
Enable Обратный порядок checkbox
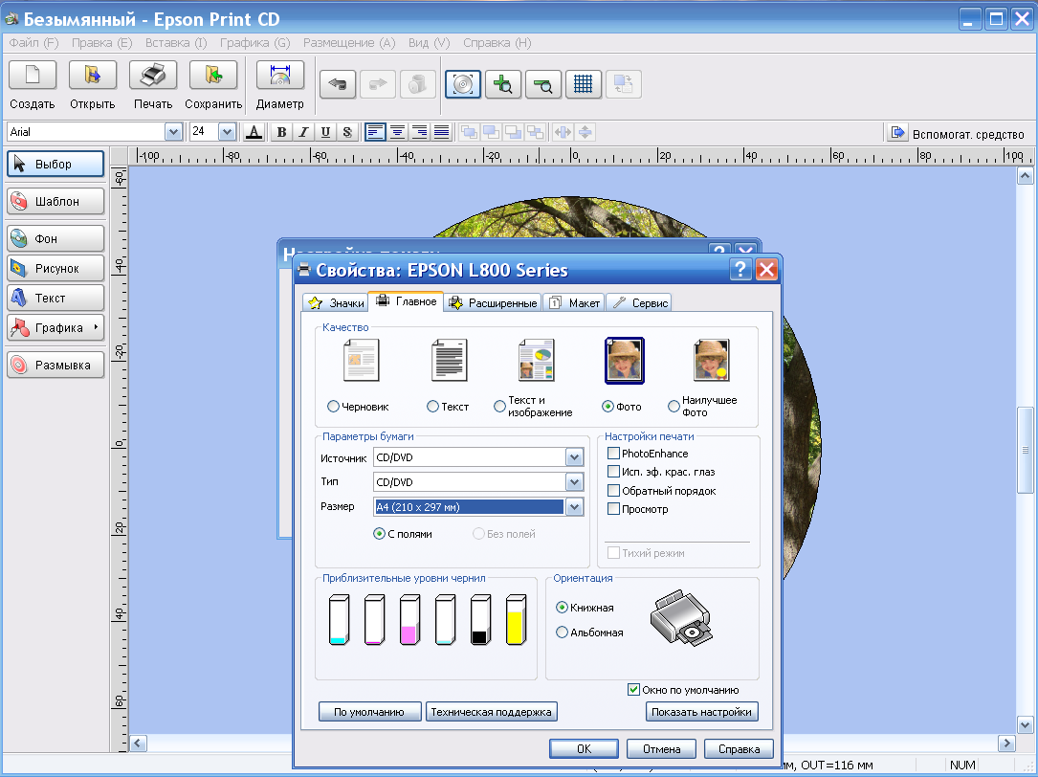click(x=613, y=490)
